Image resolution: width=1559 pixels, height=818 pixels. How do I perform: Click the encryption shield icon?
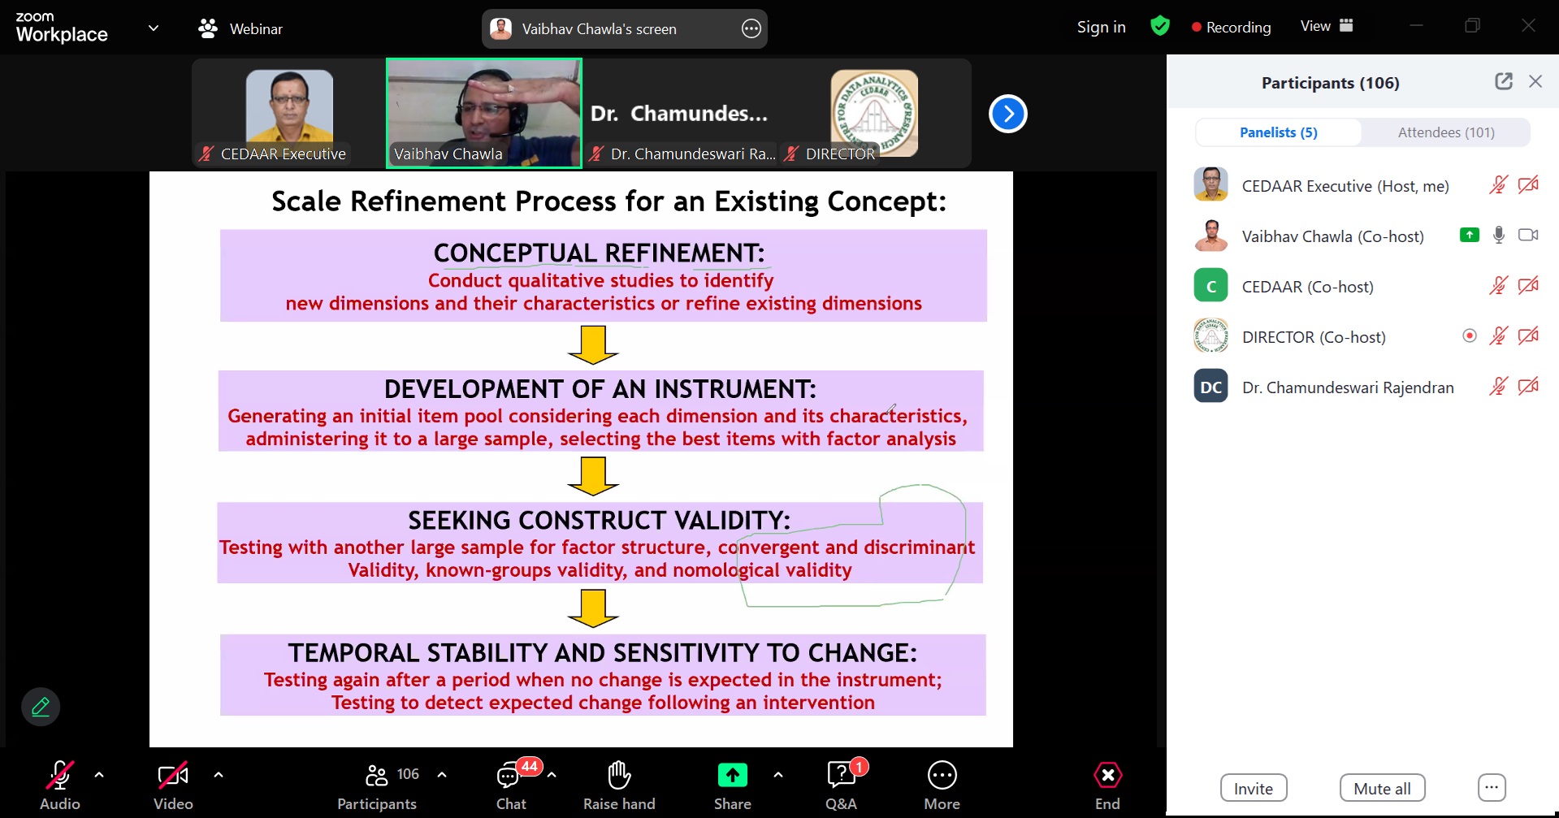pyautogui.click(x=1160, y=27)
